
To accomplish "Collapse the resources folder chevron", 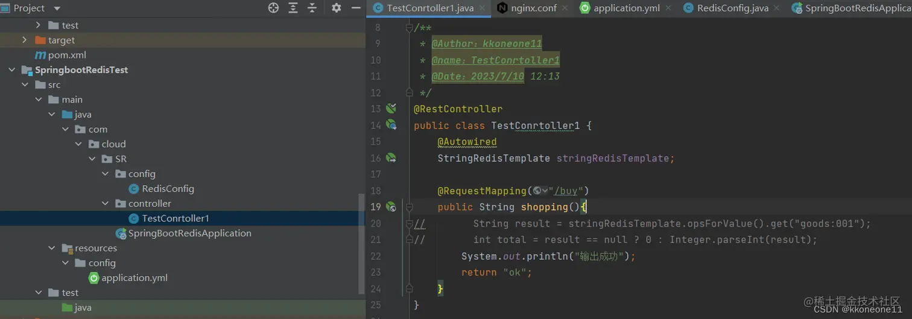I will (51, 248).
